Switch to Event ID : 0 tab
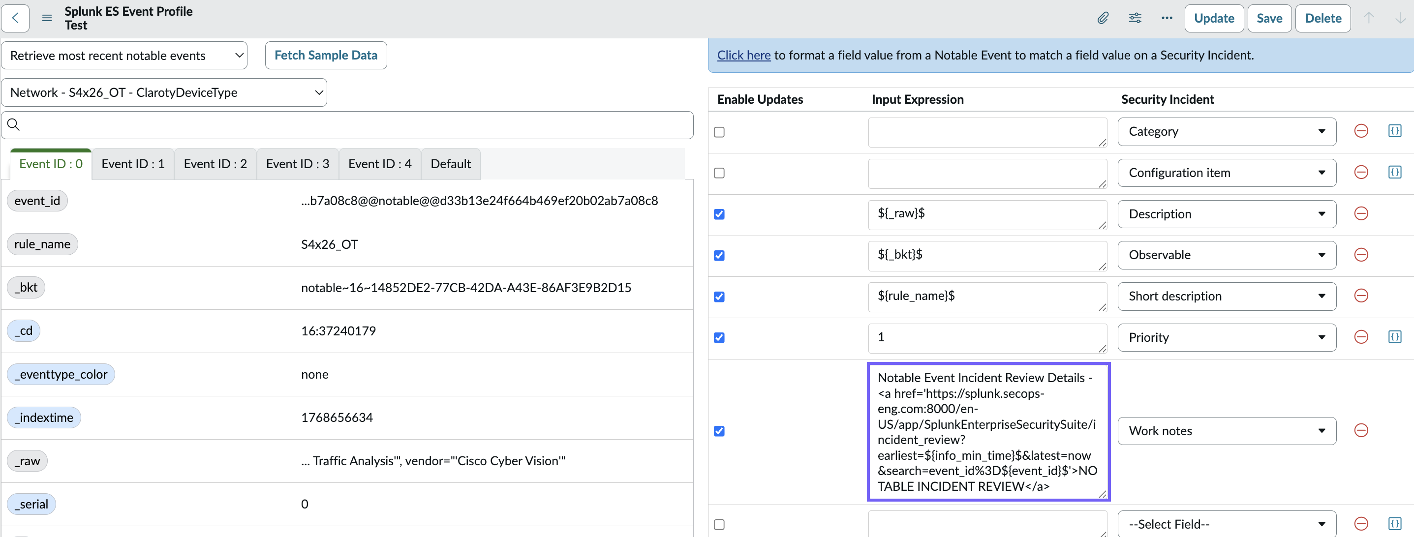 [51, 164]
